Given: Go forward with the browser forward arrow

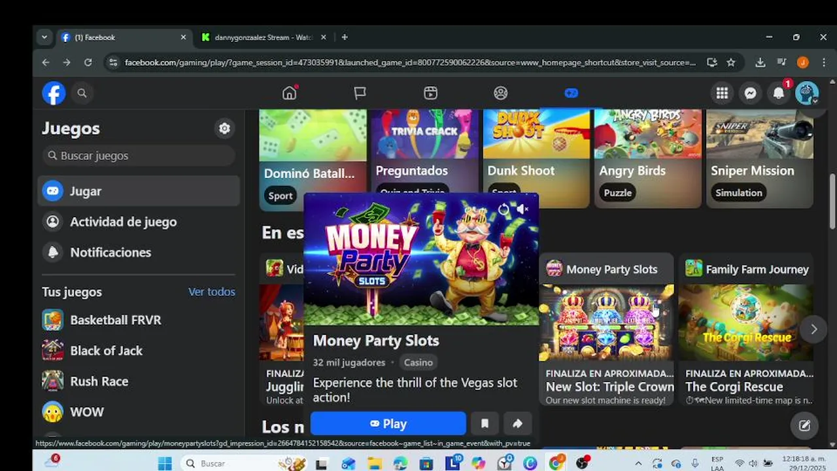Looking at the screenshot, I should coord(67,62).
